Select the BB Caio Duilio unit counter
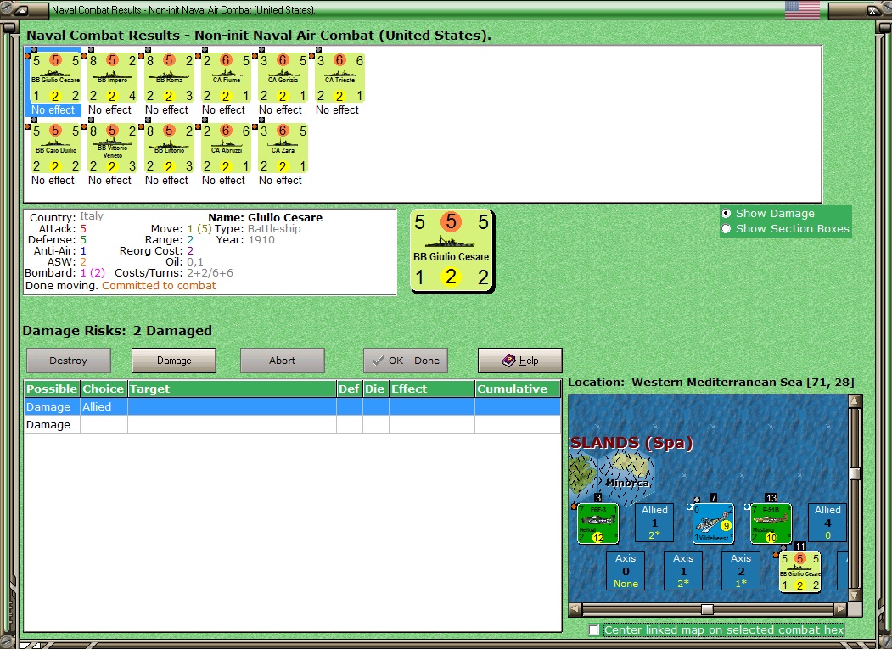This screenshot has width=892, height=649. point(55,148)
